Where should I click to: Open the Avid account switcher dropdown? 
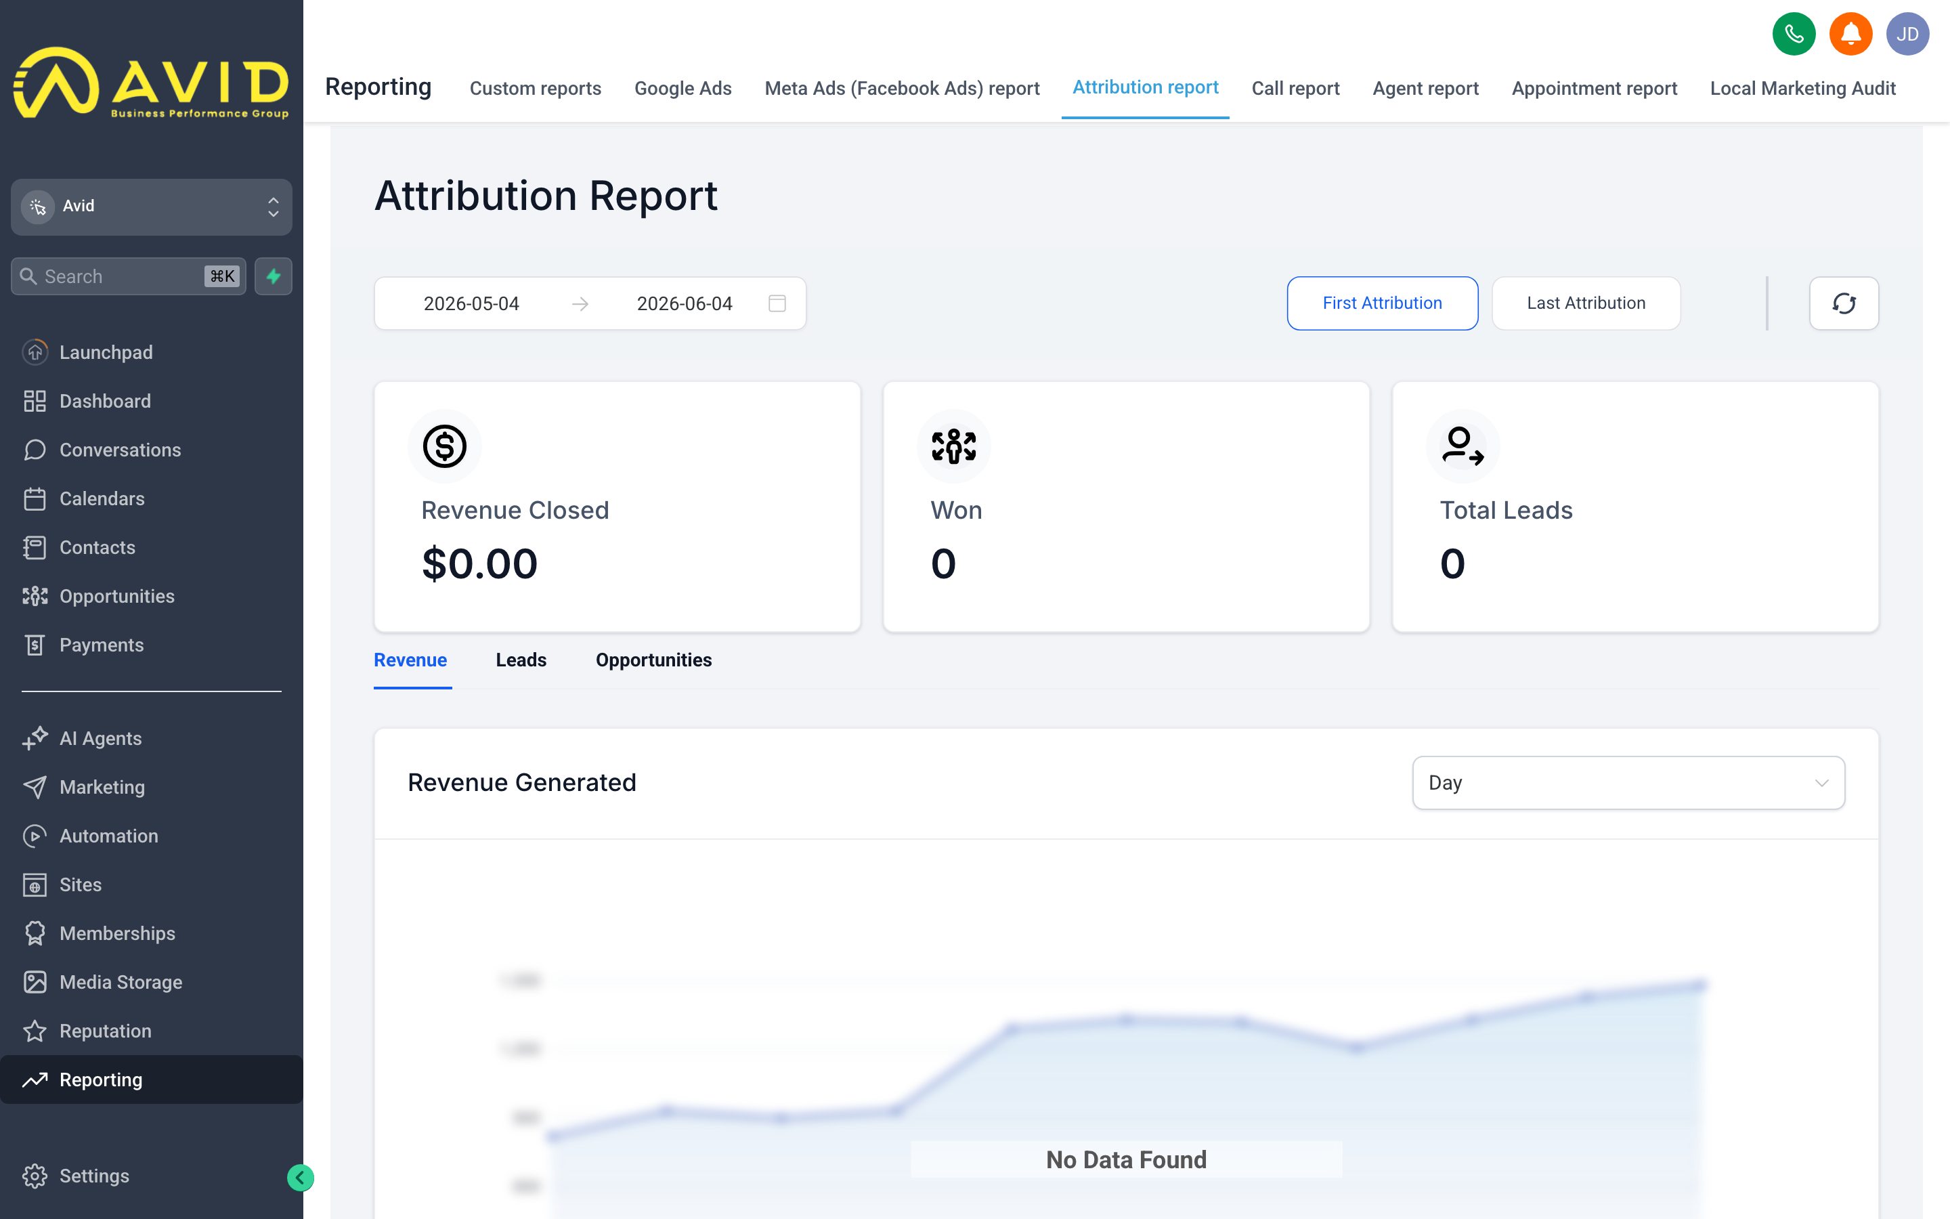tap(152, 207)
